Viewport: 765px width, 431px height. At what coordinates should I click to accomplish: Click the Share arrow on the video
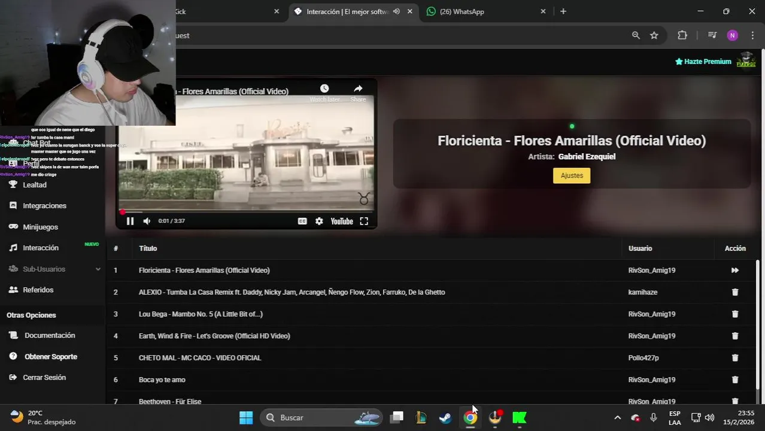tap(358, 89)
